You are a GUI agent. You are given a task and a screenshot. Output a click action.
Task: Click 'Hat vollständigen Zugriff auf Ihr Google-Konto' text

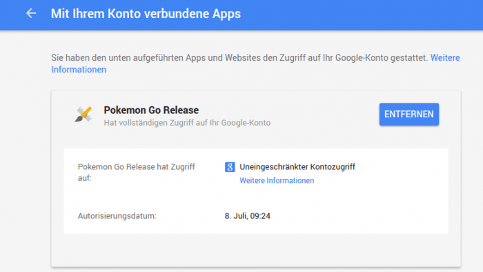187,123
